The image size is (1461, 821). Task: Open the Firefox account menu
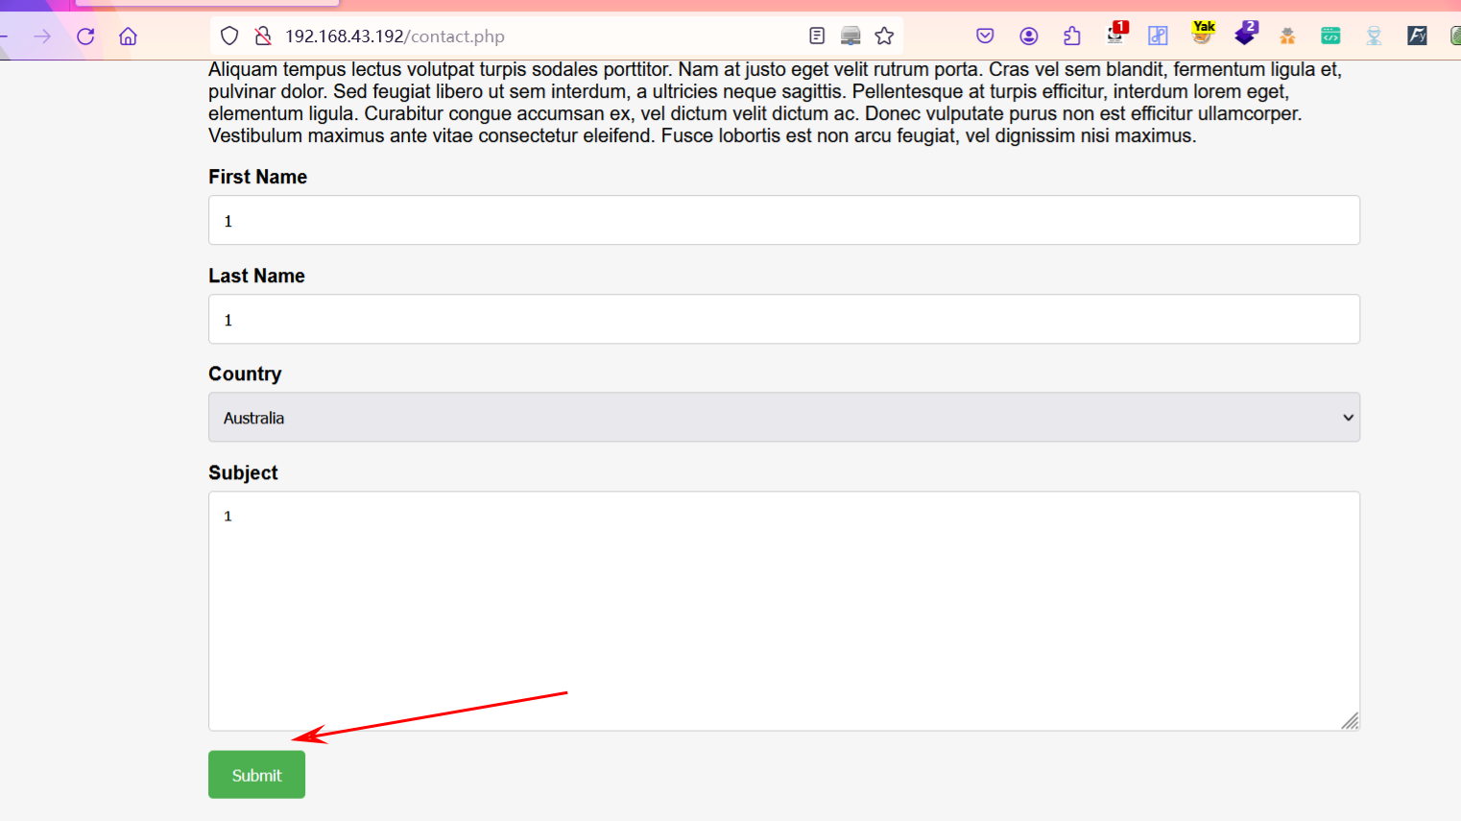[1029, 36]
